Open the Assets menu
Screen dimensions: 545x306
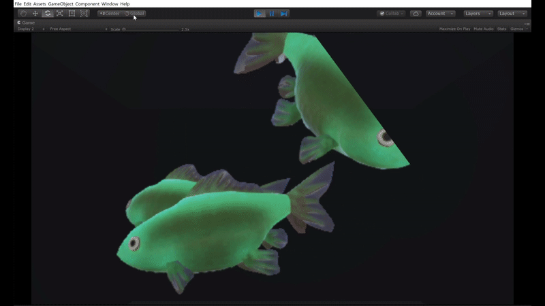point(40,4)
